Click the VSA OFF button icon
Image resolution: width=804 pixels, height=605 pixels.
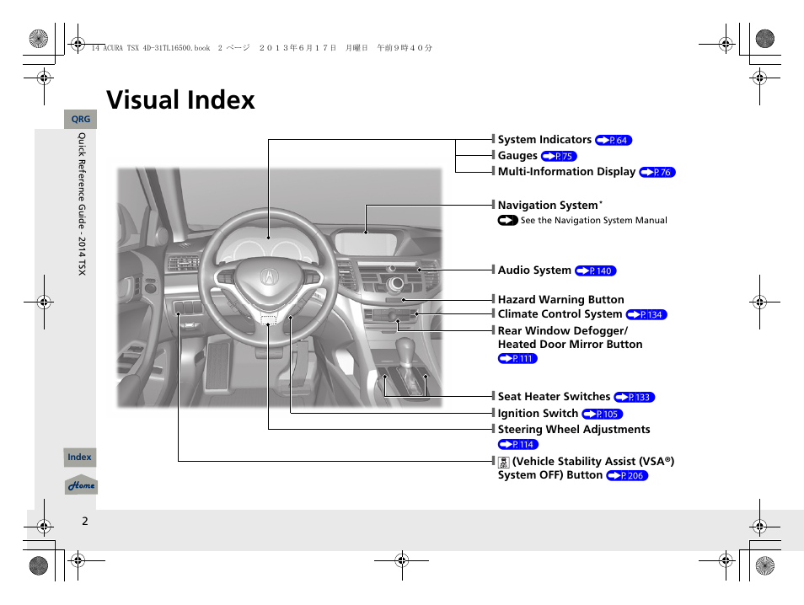tap(503, 462)
